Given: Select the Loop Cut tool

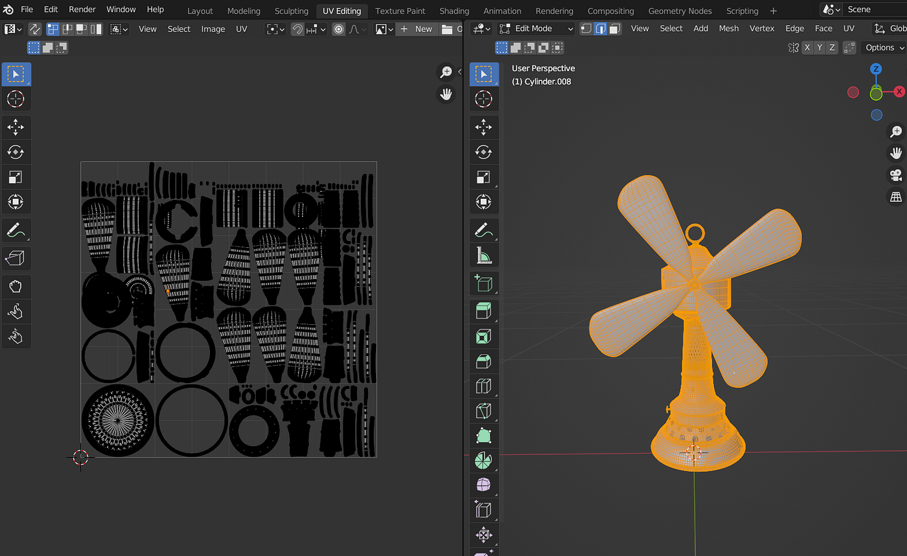Looking at the screenshot, I should tap(484, 386).
